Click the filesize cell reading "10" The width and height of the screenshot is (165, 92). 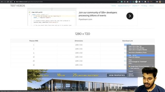(x=34, y=57)
